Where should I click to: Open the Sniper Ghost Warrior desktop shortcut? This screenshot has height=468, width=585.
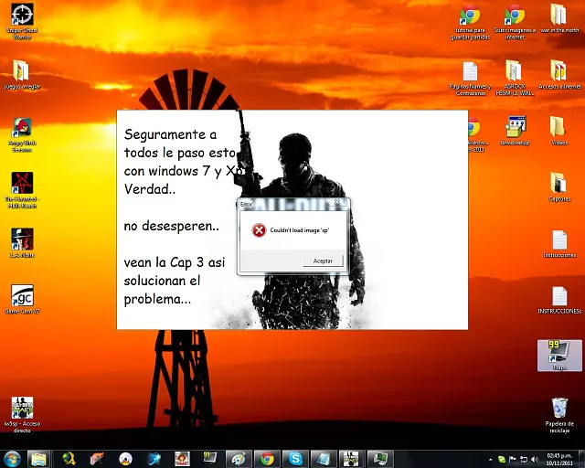point(22,21)
